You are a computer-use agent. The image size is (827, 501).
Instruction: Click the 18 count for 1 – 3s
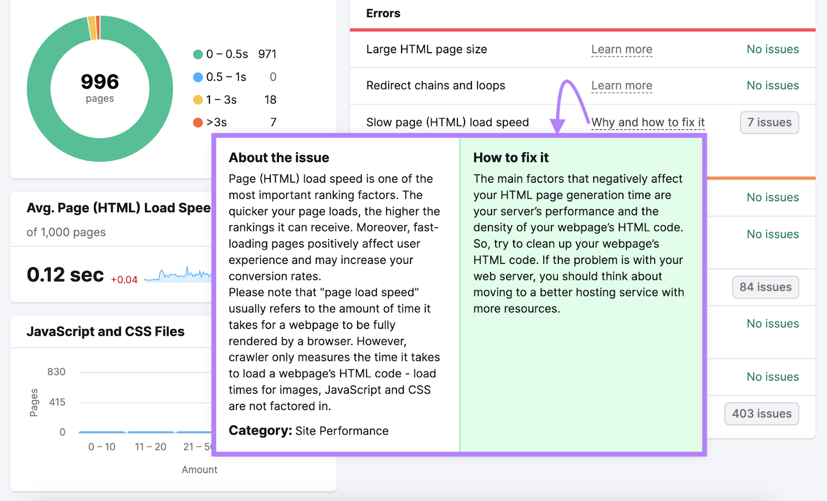(x=270, y=100)
